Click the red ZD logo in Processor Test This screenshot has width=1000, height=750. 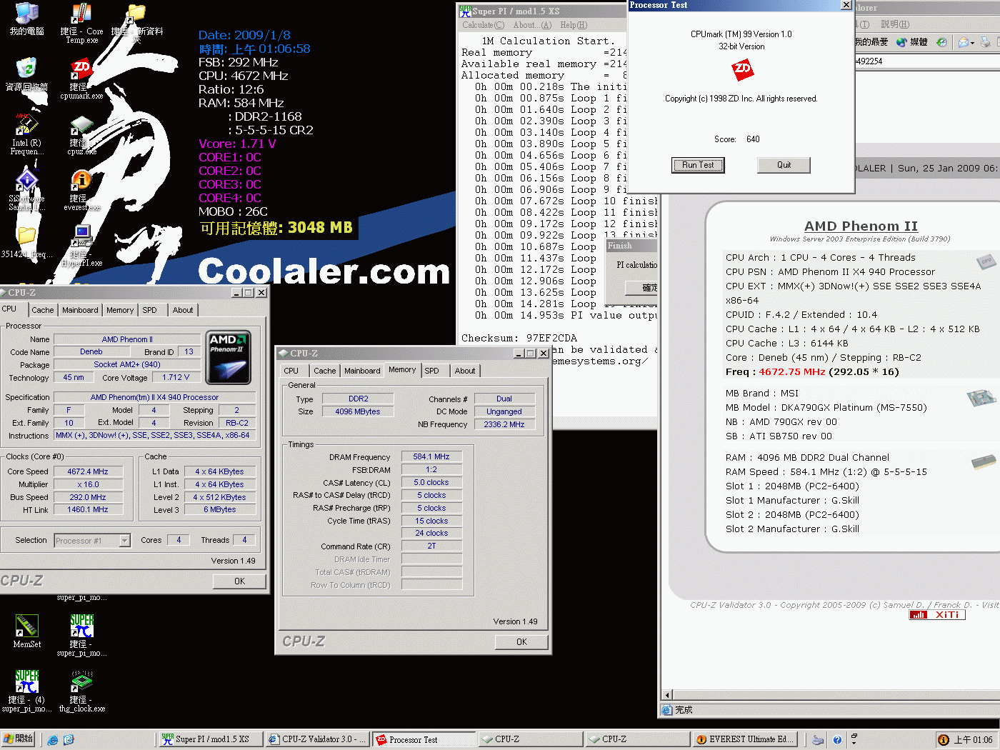[x=742, y=69]
